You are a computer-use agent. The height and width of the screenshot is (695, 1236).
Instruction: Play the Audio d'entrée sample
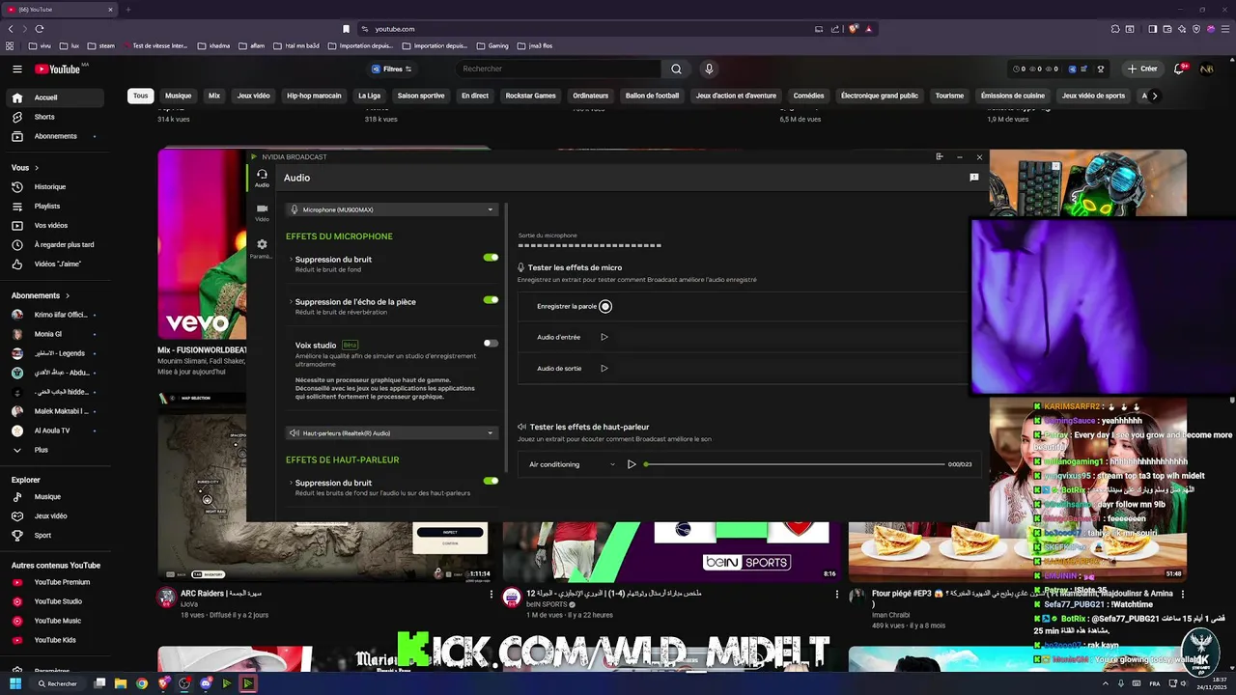coord(604,337)
